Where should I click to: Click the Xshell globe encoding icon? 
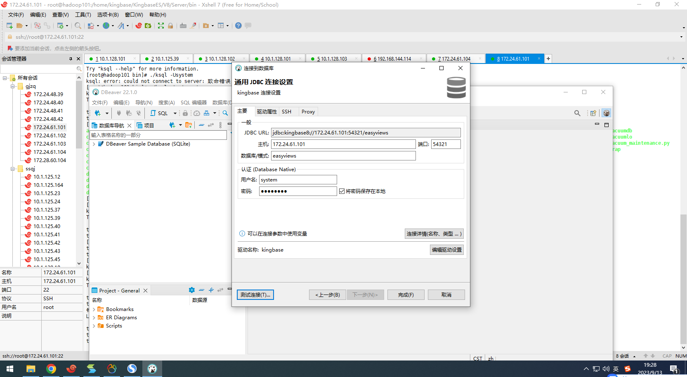click(106, 26)
